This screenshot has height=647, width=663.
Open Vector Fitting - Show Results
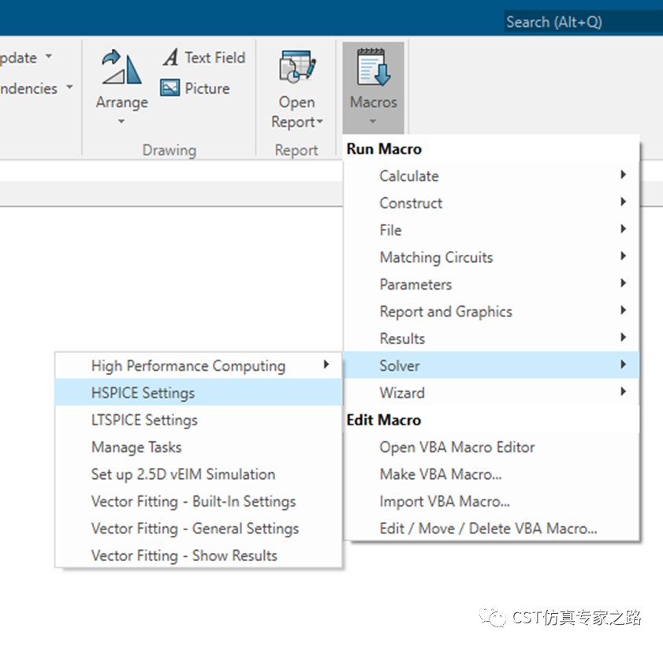click(x=199, y=555)
